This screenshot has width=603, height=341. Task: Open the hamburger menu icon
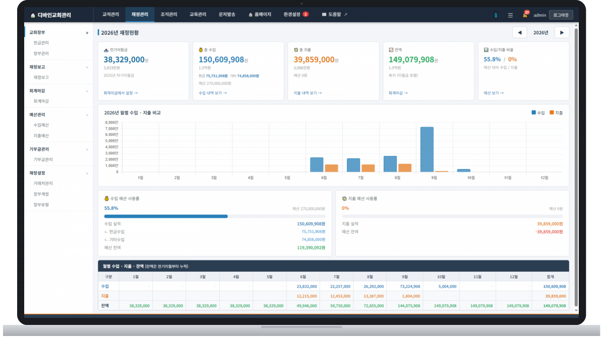pyautogui.click(x=510, y=16)
